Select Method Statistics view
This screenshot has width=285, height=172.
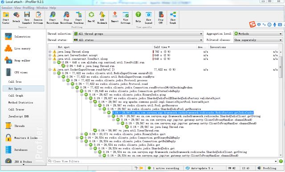pos(20,103)
